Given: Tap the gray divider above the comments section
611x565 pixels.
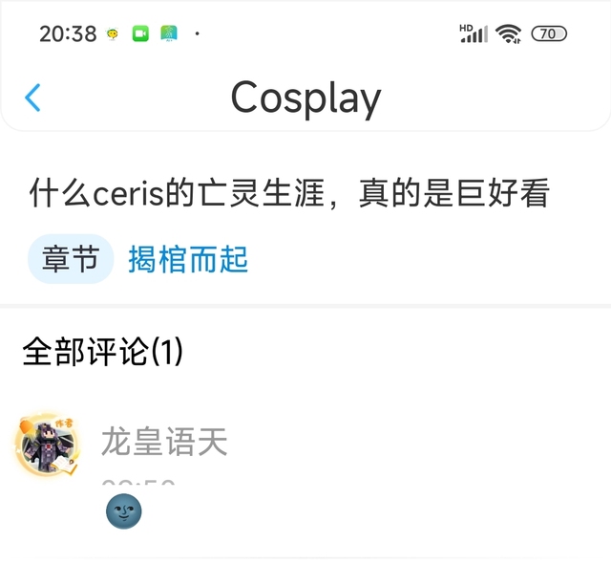Looking at the screenshot, I should coord(305,306).
